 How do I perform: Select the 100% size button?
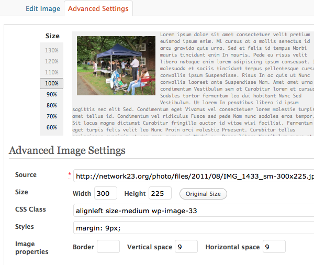pyautogui.click(x=51, y=83)
